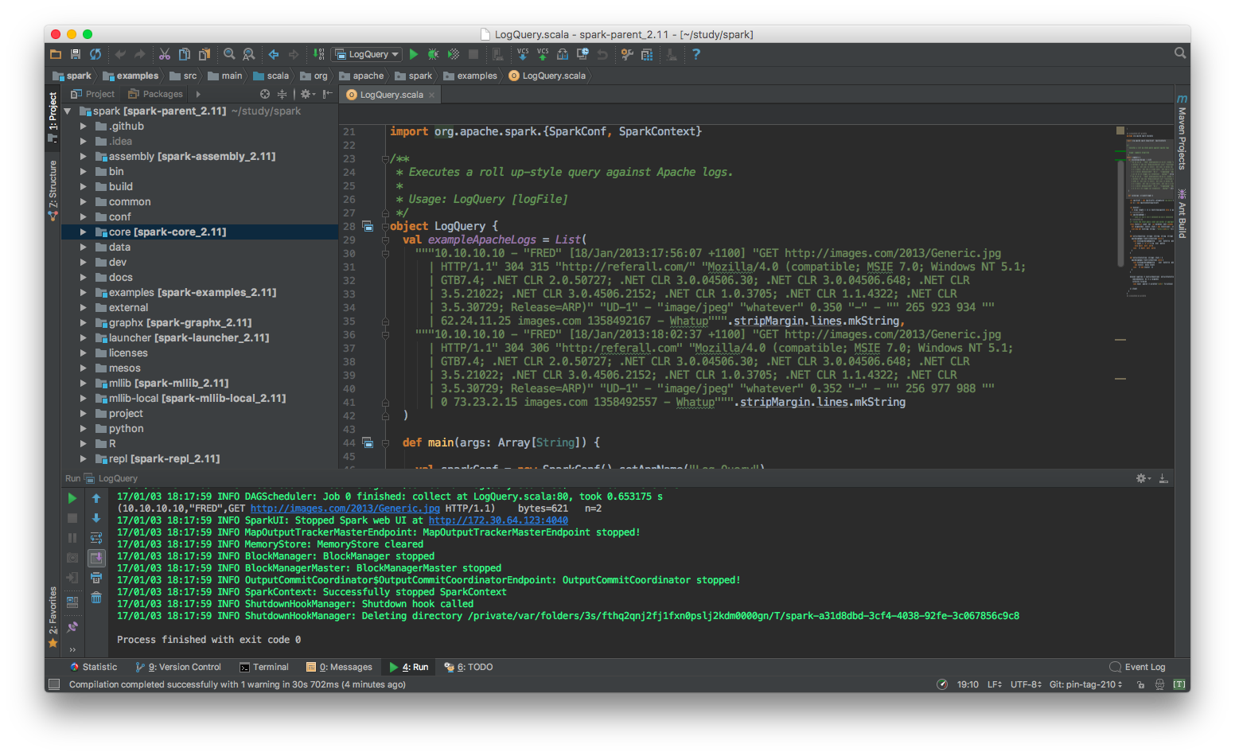Run LogQuery with the green play toolbar icon
Viewport: 1235px width, 756px height.
(414, 54)
